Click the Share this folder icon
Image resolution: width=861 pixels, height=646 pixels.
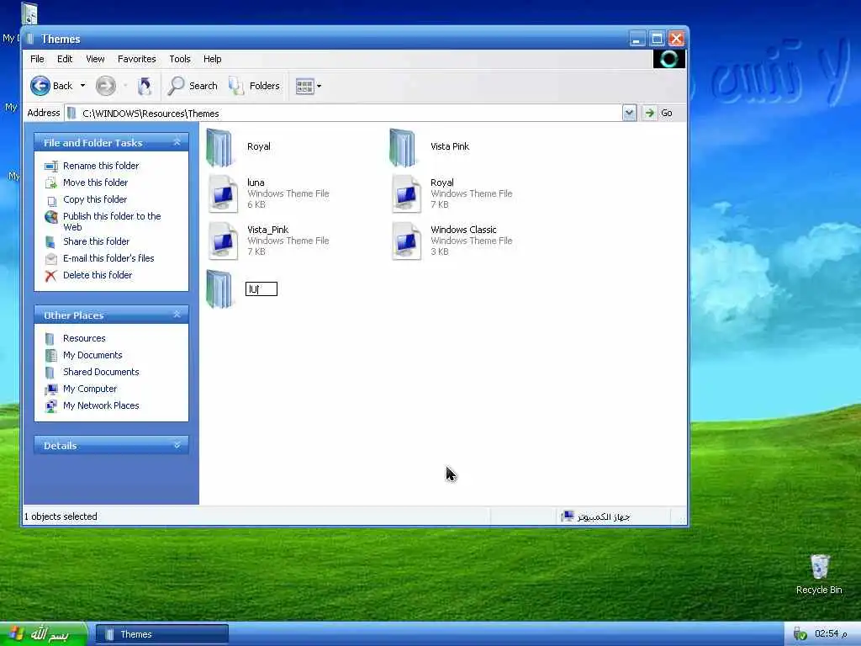tap(50, 241)
